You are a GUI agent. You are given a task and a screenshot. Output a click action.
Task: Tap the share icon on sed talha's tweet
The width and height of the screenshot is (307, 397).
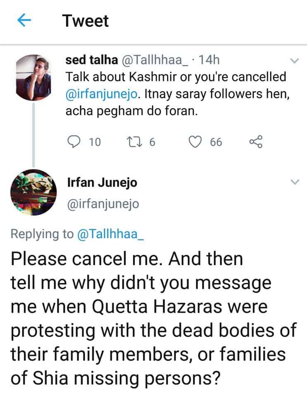click(256, 142)
